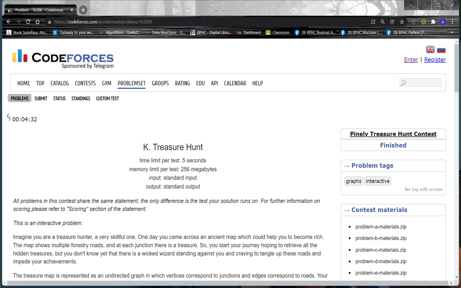
Task: Open the Book Summary bookmark
Action: (27, 32)
